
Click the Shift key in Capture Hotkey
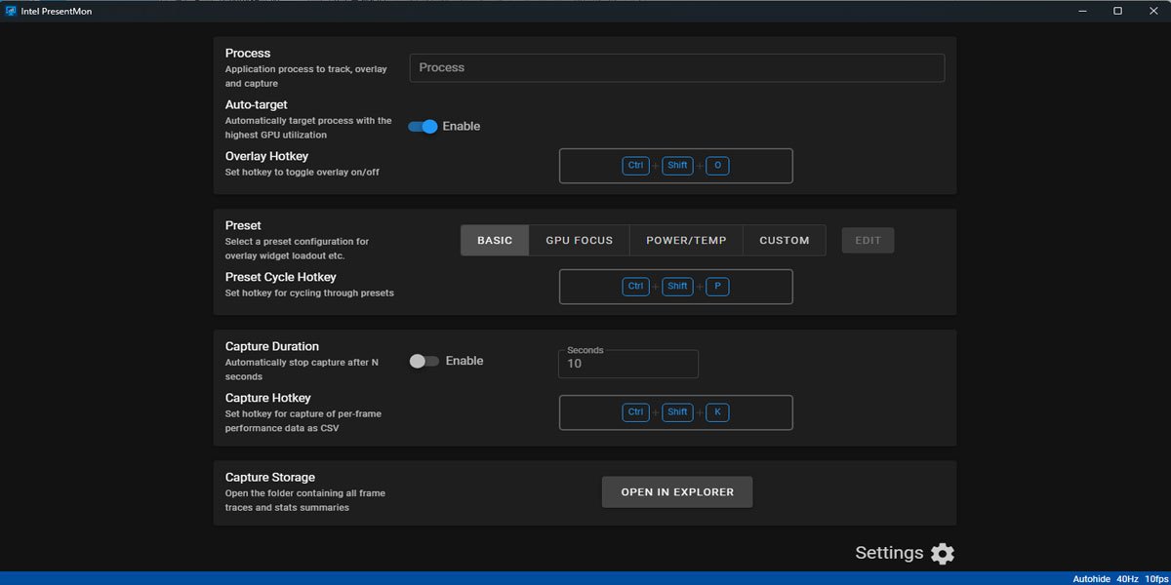676,412
